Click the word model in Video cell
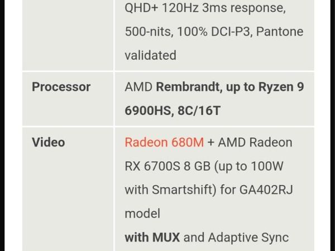 click(x=142, y=214)
